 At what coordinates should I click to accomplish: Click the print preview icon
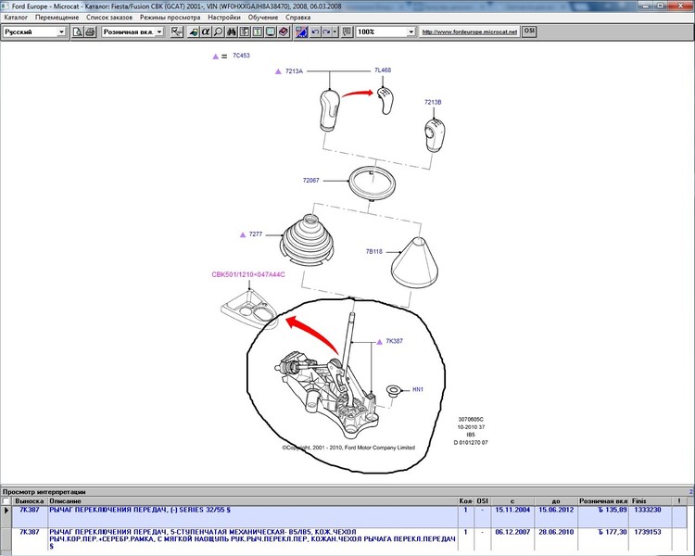pos(78,32)
